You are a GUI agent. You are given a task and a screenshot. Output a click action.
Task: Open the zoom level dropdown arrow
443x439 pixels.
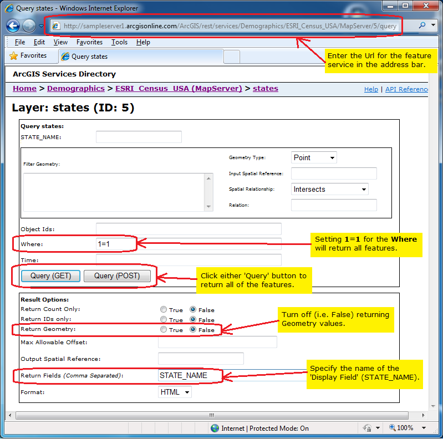point(424,428)
